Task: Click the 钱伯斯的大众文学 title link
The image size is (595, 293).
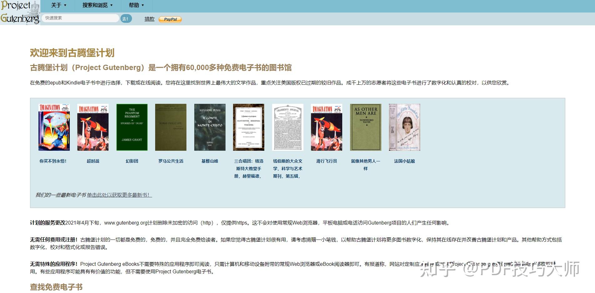Action: (288, 169)
